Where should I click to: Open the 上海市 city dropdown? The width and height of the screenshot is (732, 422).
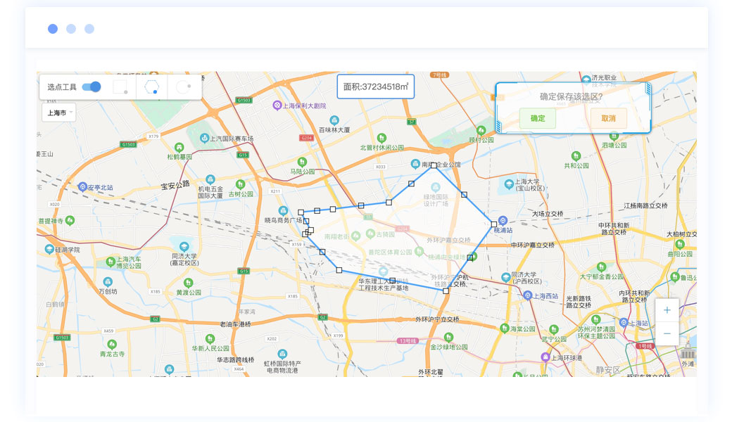point(59,113)
